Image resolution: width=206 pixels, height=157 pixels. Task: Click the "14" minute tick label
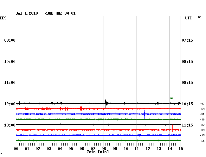click(x=170, y=149)
